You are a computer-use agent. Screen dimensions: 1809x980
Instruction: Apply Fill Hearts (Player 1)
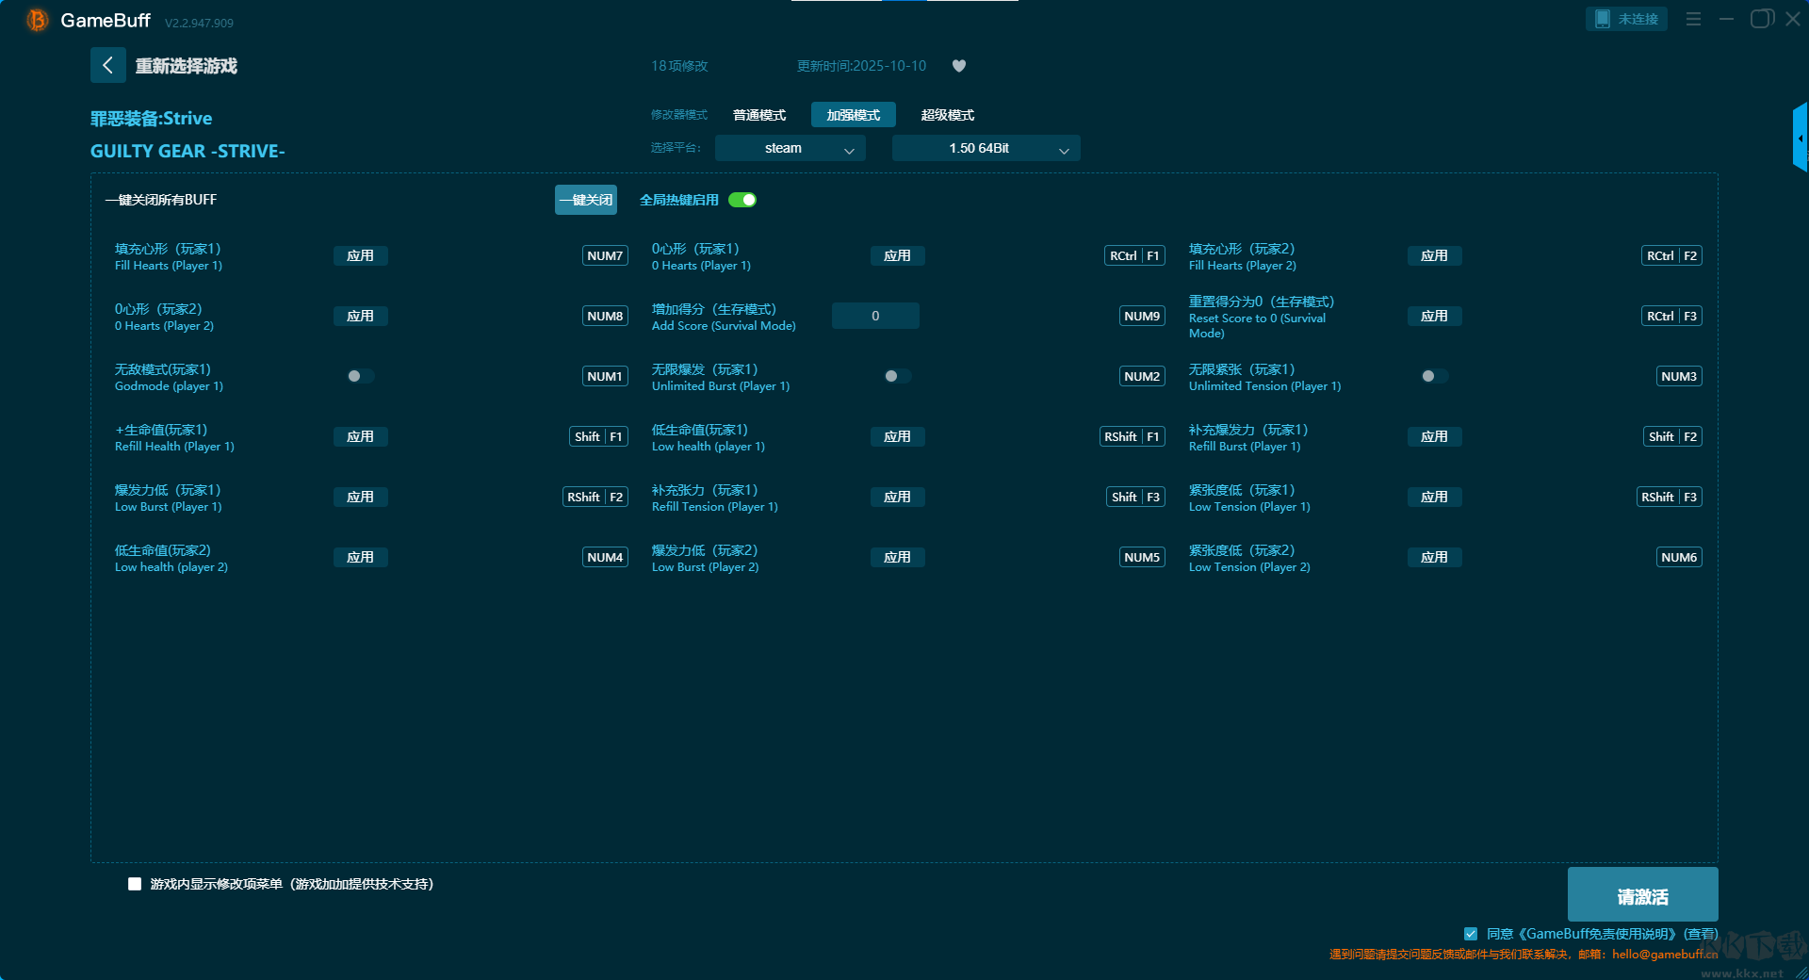pos(360,255)
